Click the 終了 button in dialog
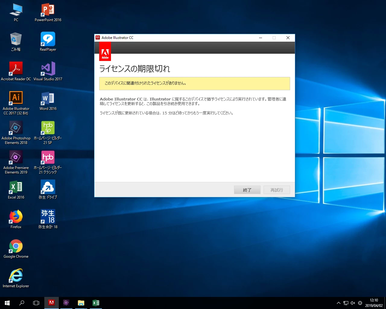 (247, 190)
